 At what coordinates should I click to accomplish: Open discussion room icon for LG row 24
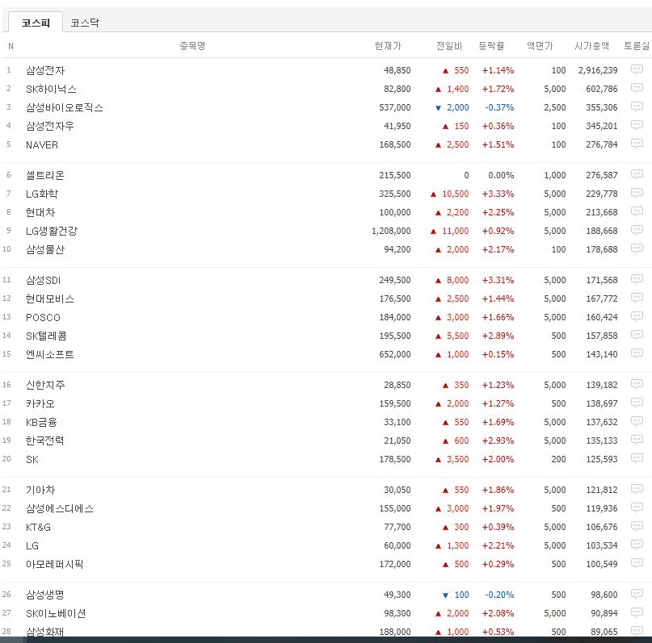tap(637, 545)
